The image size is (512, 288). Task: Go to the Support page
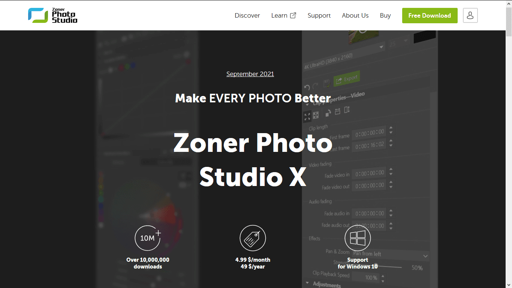[319, 15]
